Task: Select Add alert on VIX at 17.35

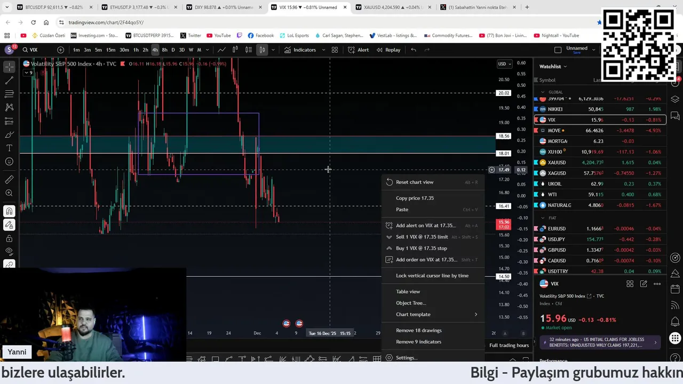Action: pos(433,225)
